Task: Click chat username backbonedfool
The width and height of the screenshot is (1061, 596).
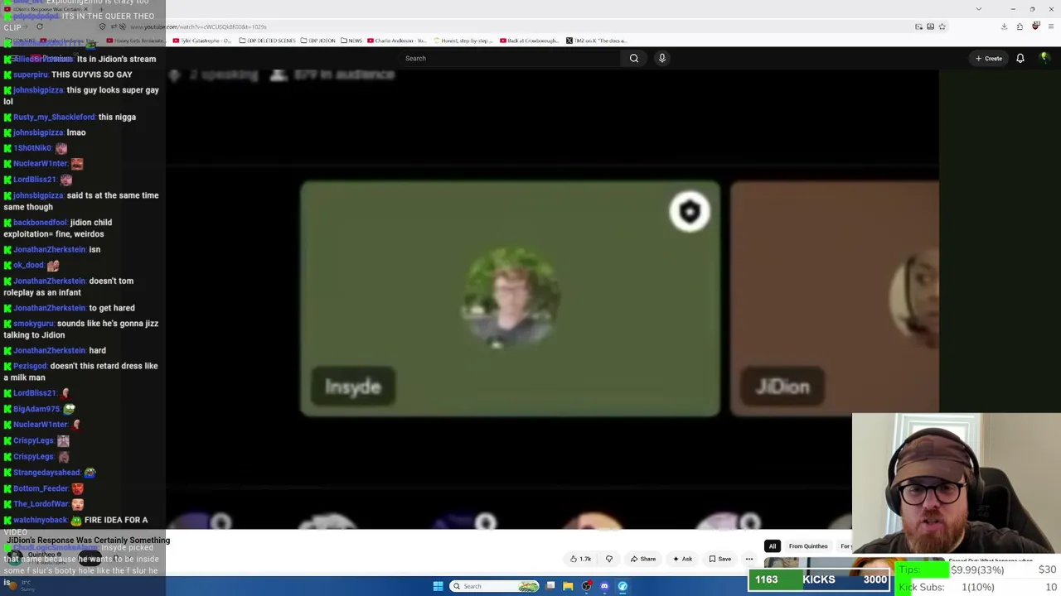Action: (x=41, y=222)
